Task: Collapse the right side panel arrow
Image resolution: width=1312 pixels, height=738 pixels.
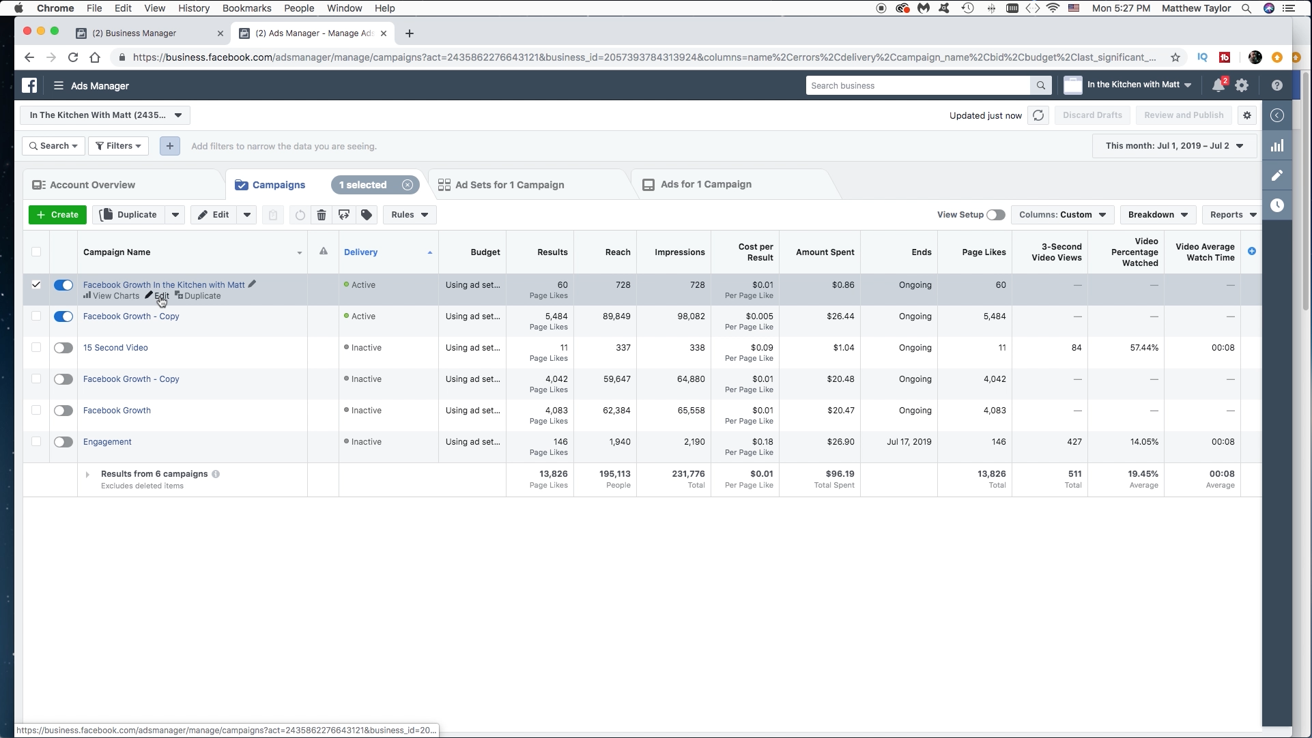Action: click(x=1277, y=115)
